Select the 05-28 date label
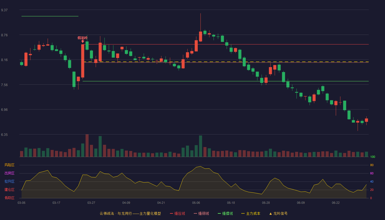Image resolution: width=385 pixels, height=220 pixels. point(266,203)
